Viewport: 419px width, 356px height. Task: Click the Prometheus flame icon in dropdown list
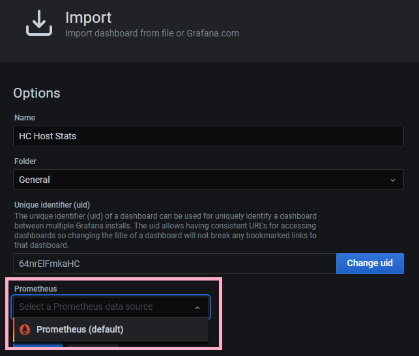[25, 329]
